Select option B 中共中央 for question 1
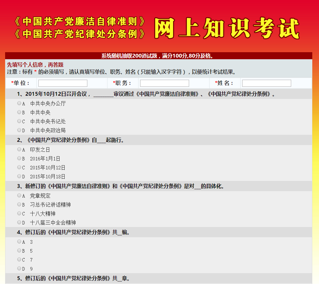This screenshot has height=284, width=319. pos(19,112)
